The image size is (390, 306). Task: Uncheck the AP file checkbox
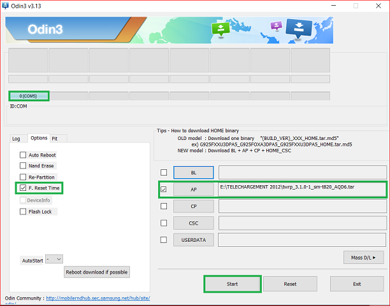(x=164, y=190)
